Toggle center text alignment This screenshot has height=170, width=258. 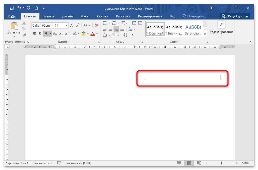pos(110,29)
